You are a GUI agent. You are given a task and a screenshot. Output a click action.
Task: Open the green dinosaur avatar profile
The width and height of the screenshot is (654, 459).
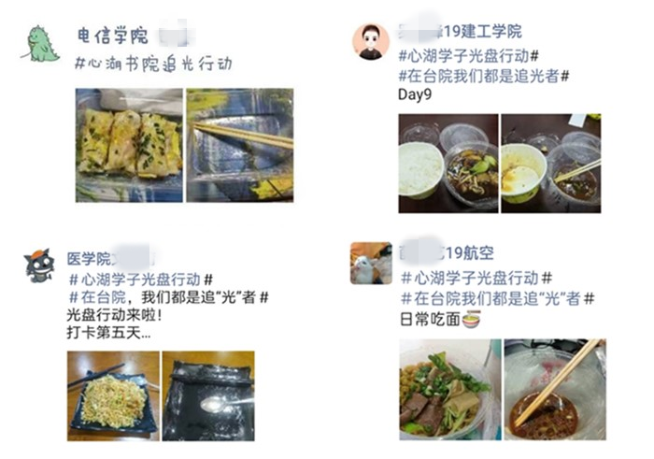tap(40, 44)
